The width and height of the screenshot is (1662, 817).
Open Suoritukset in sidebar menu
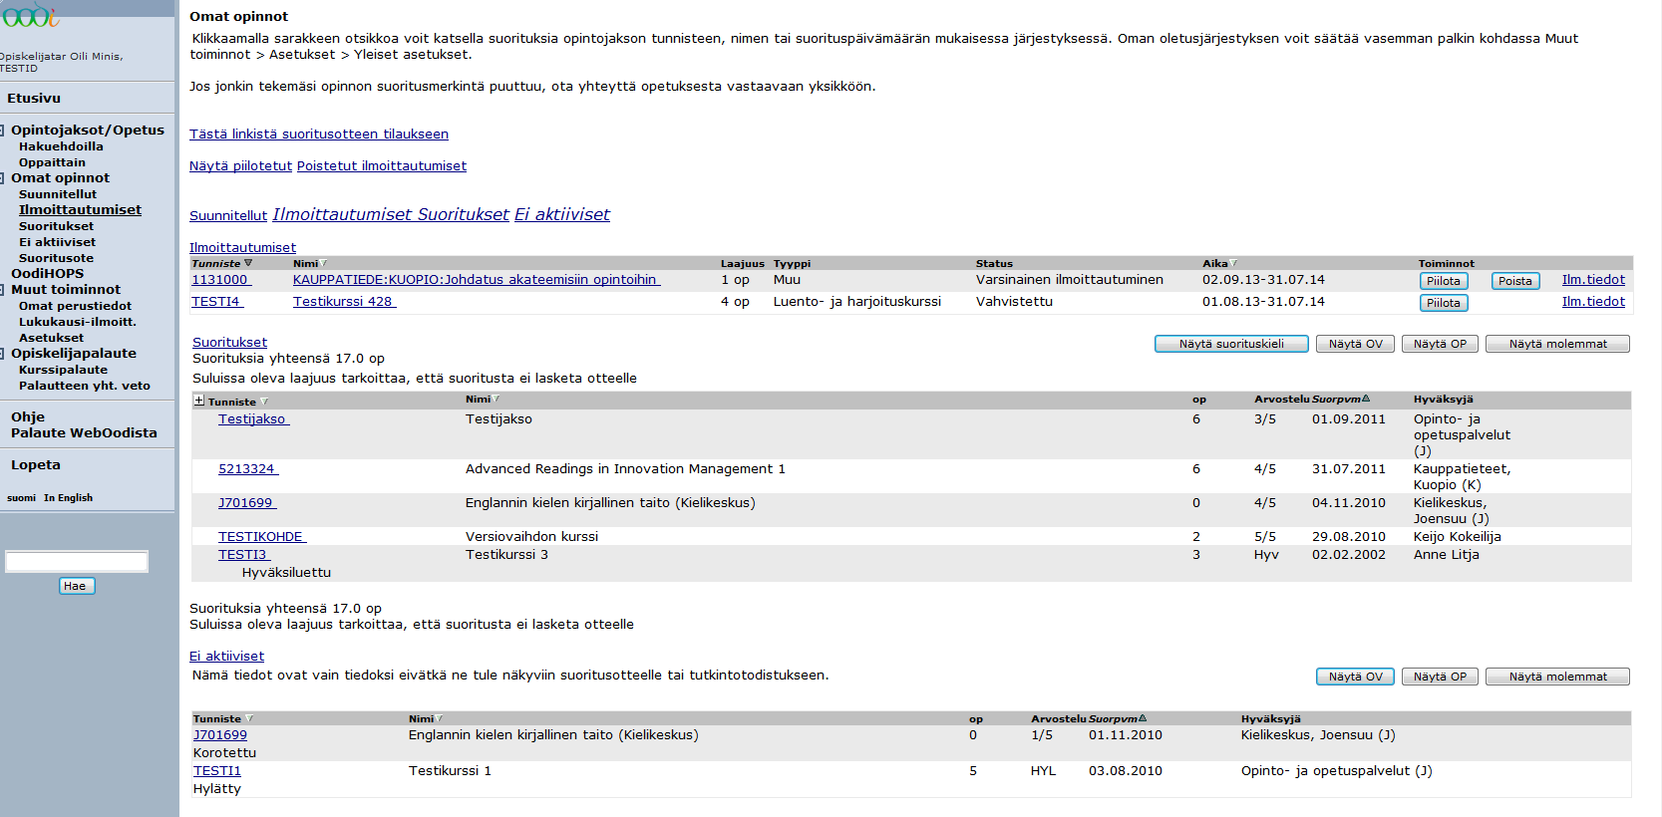pyautogui.click(x=56, y=226)
